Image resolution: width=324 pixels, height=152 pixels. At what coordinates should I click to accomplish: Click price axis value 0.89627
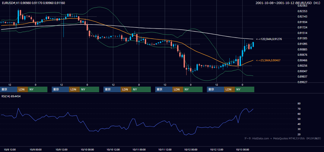(x=302, y=82)
